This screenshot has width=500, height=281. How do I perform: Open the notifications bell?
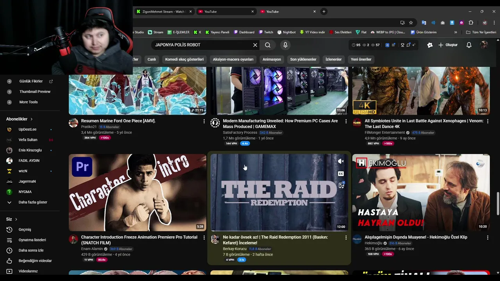pos(469,45)
